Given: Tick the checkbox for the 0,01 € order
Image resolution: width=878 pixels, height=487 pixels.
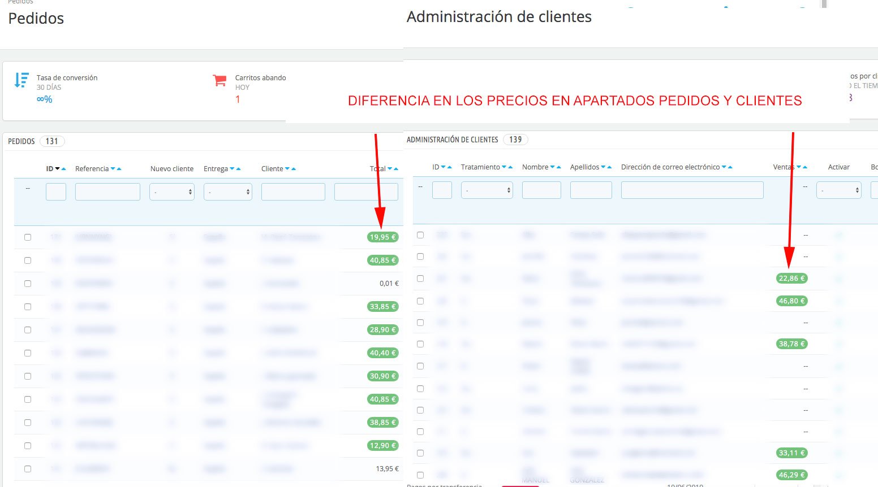Looking at the screenshot, I should 28,284.
